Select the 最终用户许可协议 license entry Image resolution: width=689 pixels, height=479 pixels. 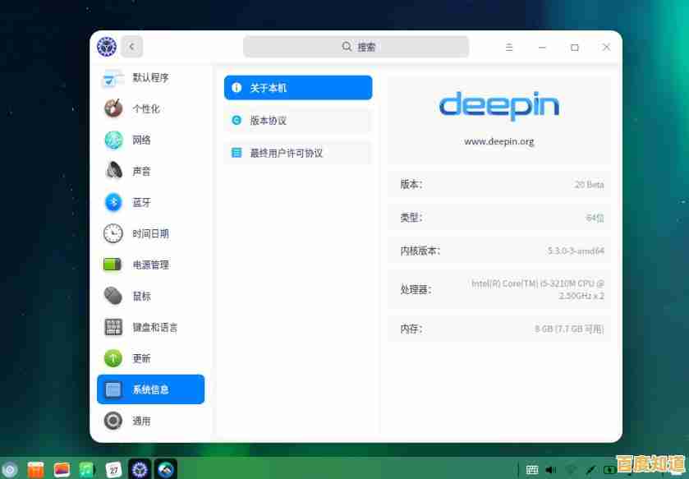pyautogui.click(x=297, y=153)
